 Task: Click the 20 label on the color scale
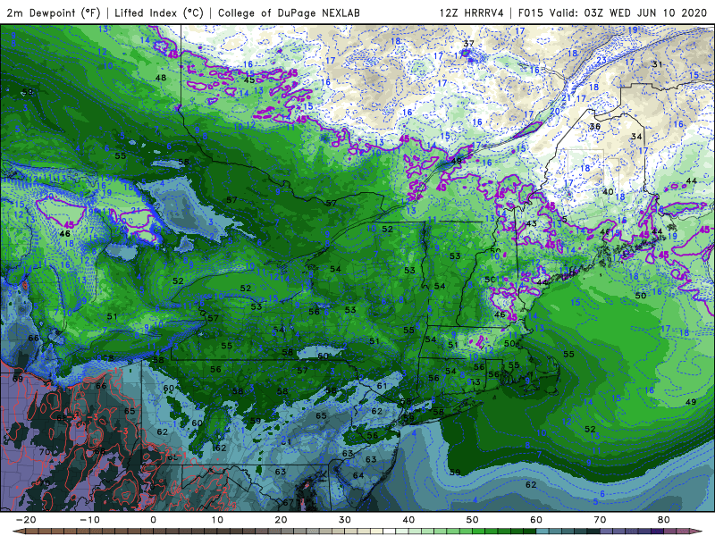[281, 520]
